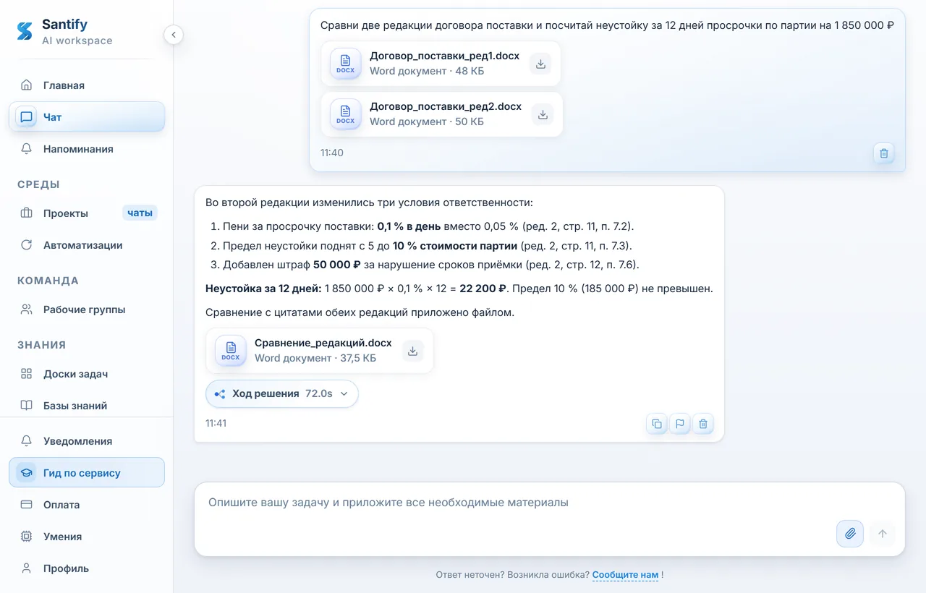Image resolution: width=926 pixels, height=593 pixels.
Task: Download Сравнение_редакций.docx file
Action: tap(412, 351)
